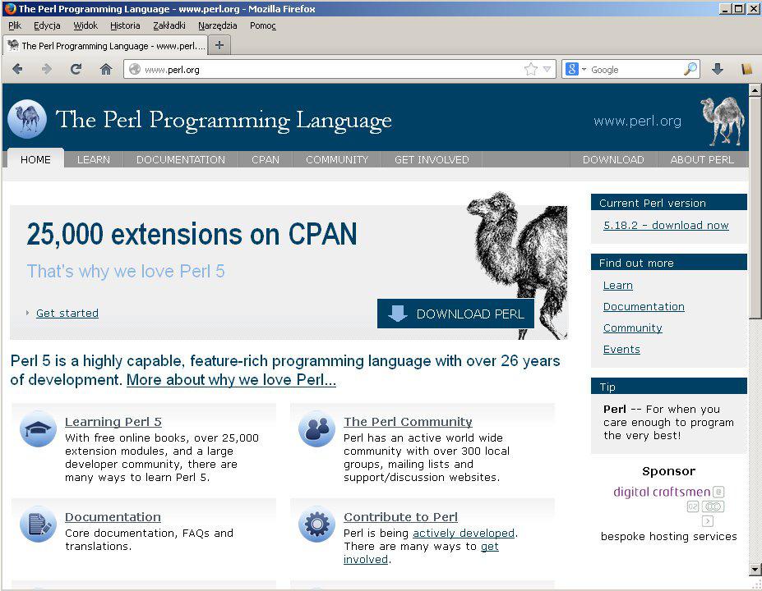Click the Perl camel logo in header

pyautogui.click(x=27, y=119)
